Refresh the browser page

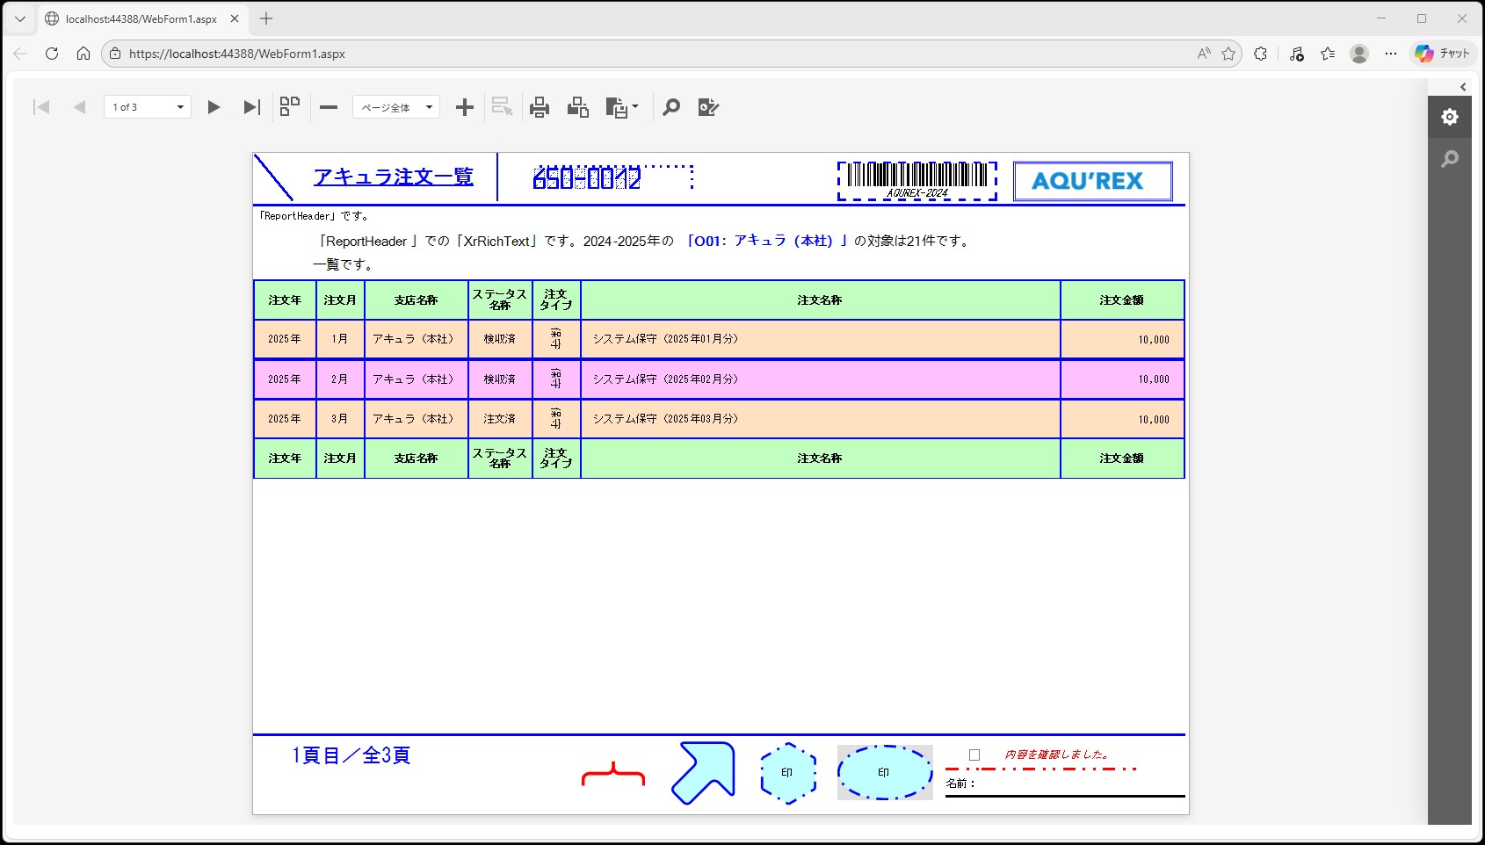[x=52, y=54]
